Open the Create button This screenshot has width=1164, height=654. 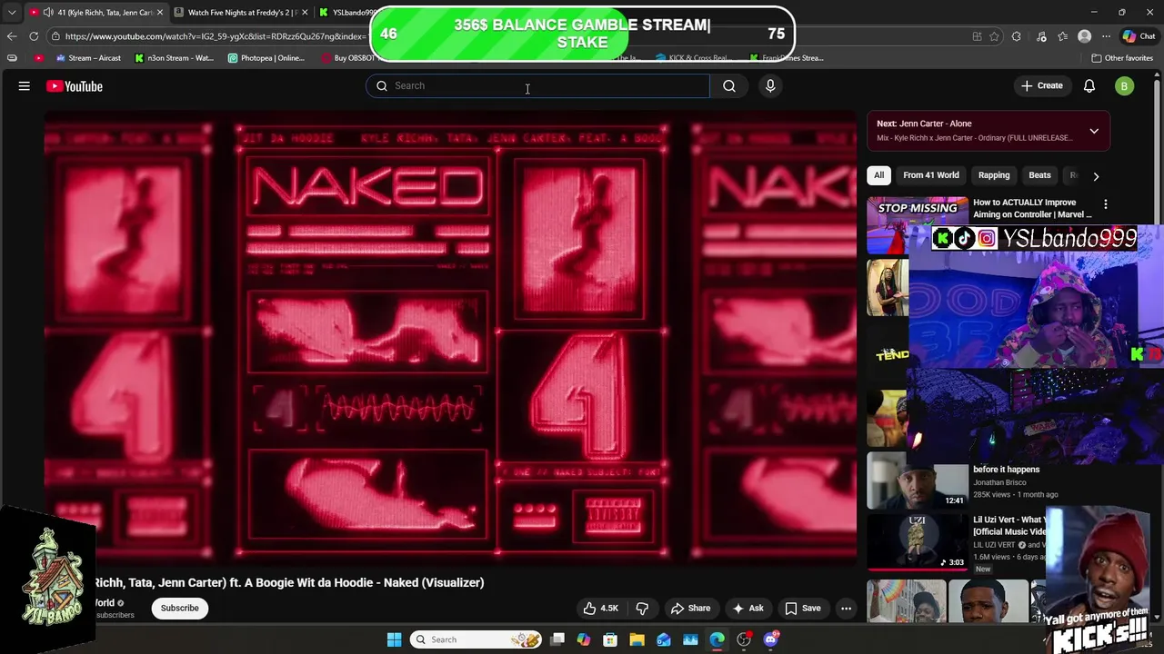tap(1042, 85)
